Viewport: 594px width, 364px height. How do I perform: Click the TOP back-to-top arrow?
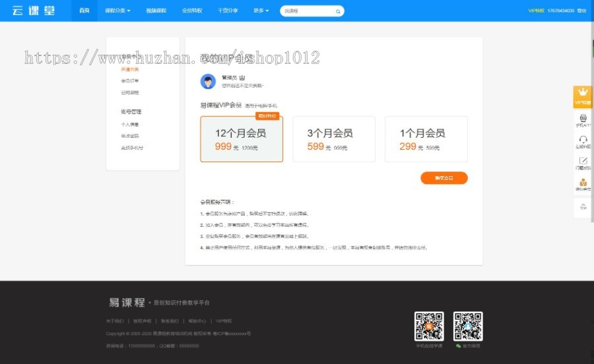click(x=583, y=207)
